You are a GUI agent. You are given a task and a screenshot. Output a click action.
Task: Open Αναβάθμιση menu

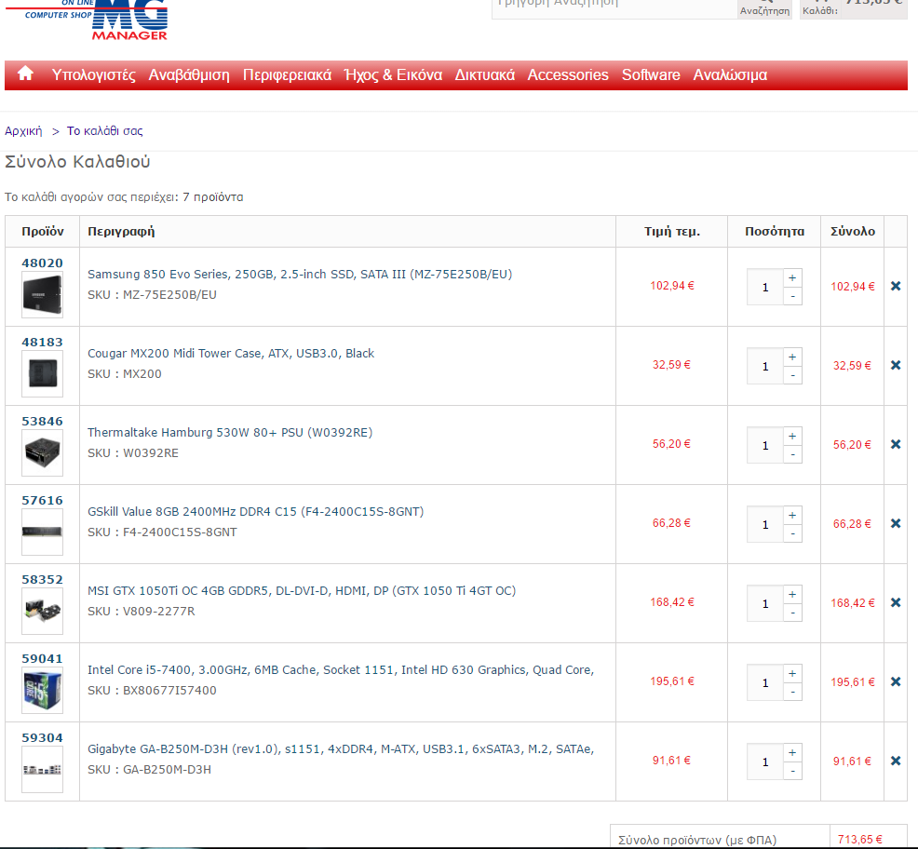click(x=189, y=75)
